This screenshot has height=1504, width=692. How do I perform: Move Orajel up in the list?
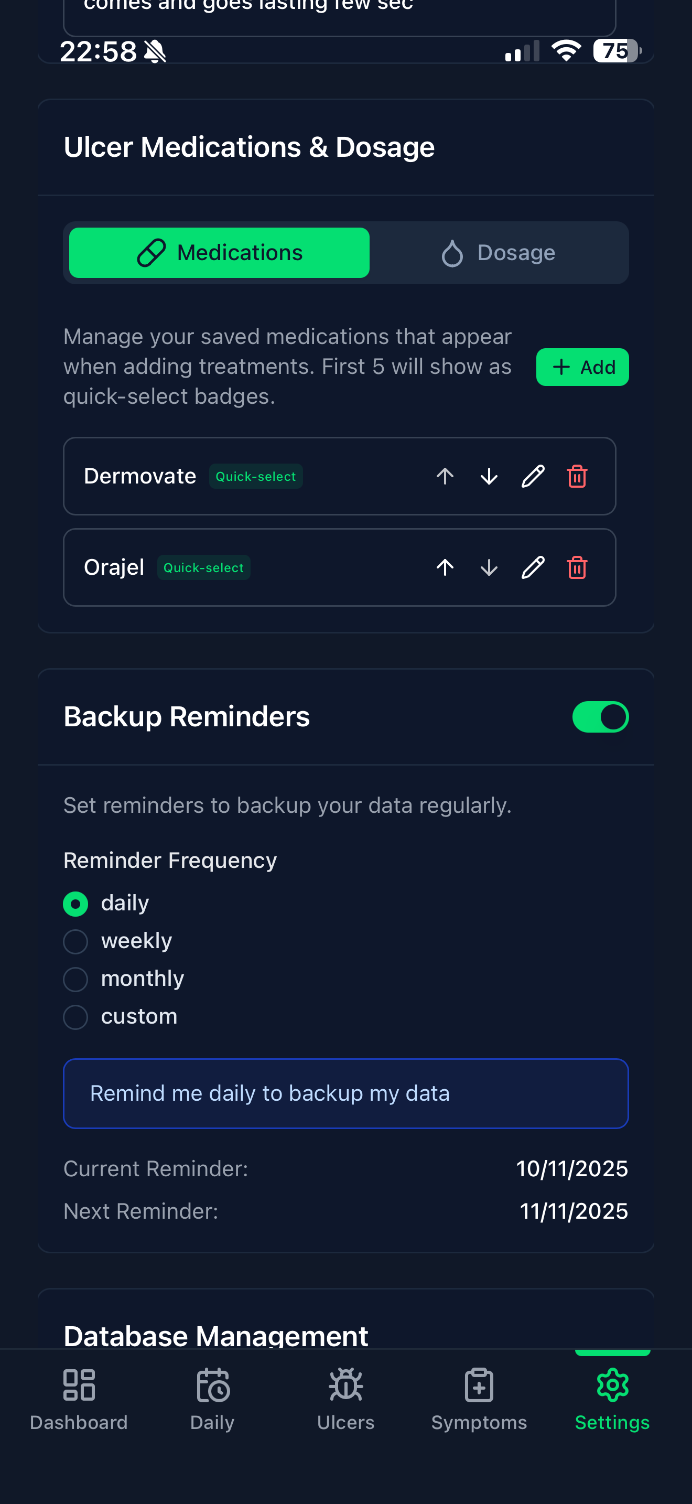445,567
